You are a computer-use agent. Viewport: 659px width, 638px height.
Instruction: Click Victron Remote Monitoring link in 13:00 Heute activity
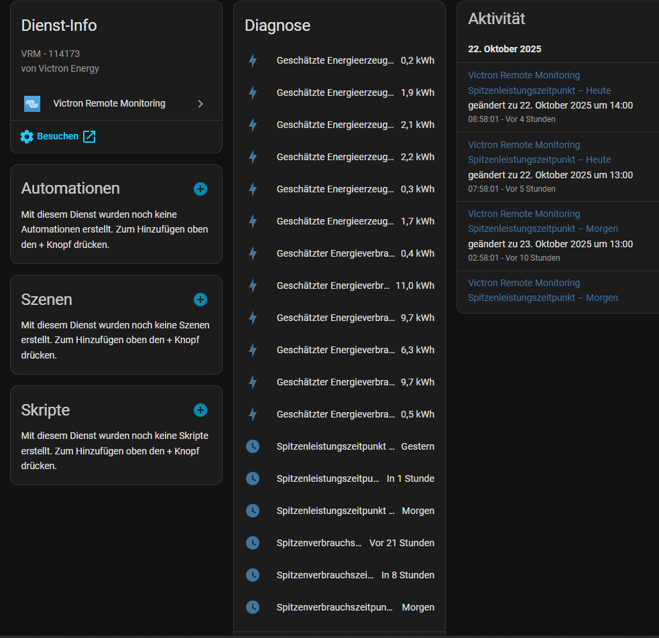click(524, 145)
